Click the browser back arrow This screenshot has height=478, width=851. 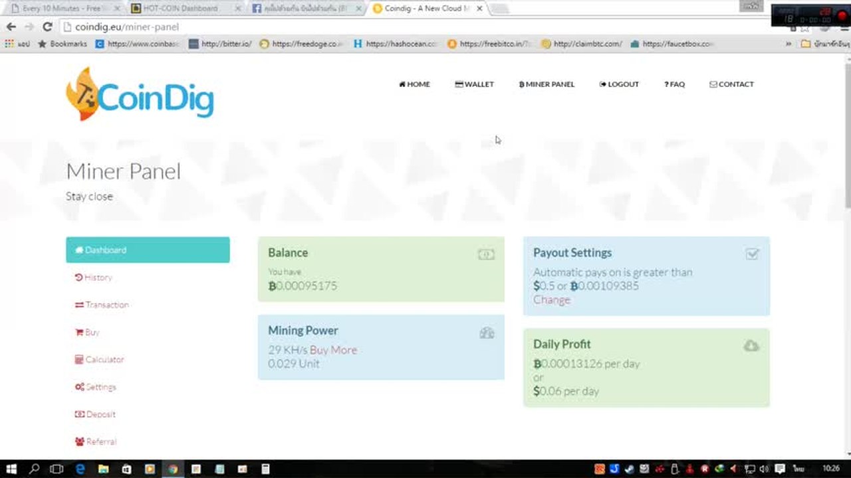point(11,27)
